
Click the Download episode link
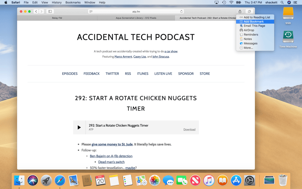point(189,129)
